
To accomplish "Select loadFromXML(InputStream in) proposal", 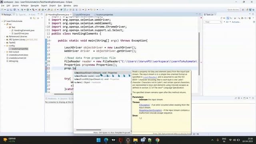I will click(x=102, y=79).
